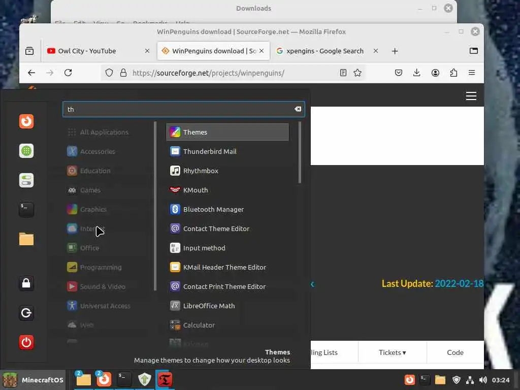Switch to Owl City - YouTube tab
The height and width of the screenshot is (390, 520).
click(99, 51)
